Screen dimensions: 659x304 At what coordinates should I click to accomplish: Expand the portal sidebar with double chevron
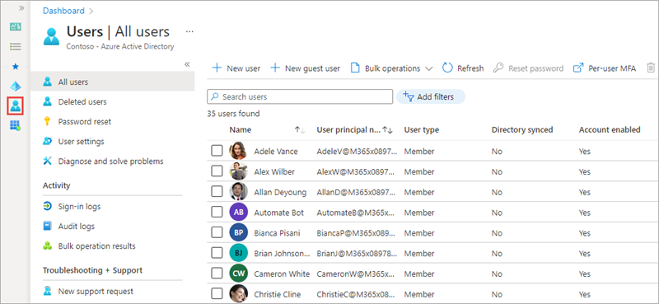[x=21, y=8]
